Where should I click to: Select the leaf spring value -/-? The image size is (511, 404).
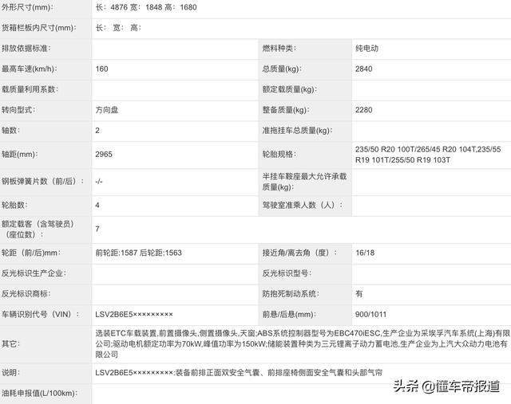point(99,181)
